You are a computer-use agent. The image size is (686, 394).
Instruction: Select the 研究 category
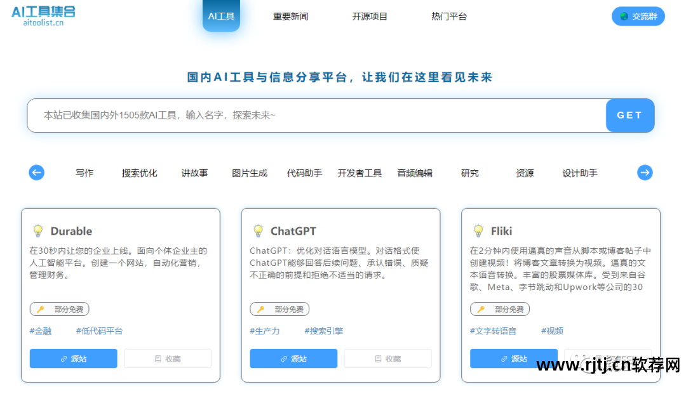470,173
